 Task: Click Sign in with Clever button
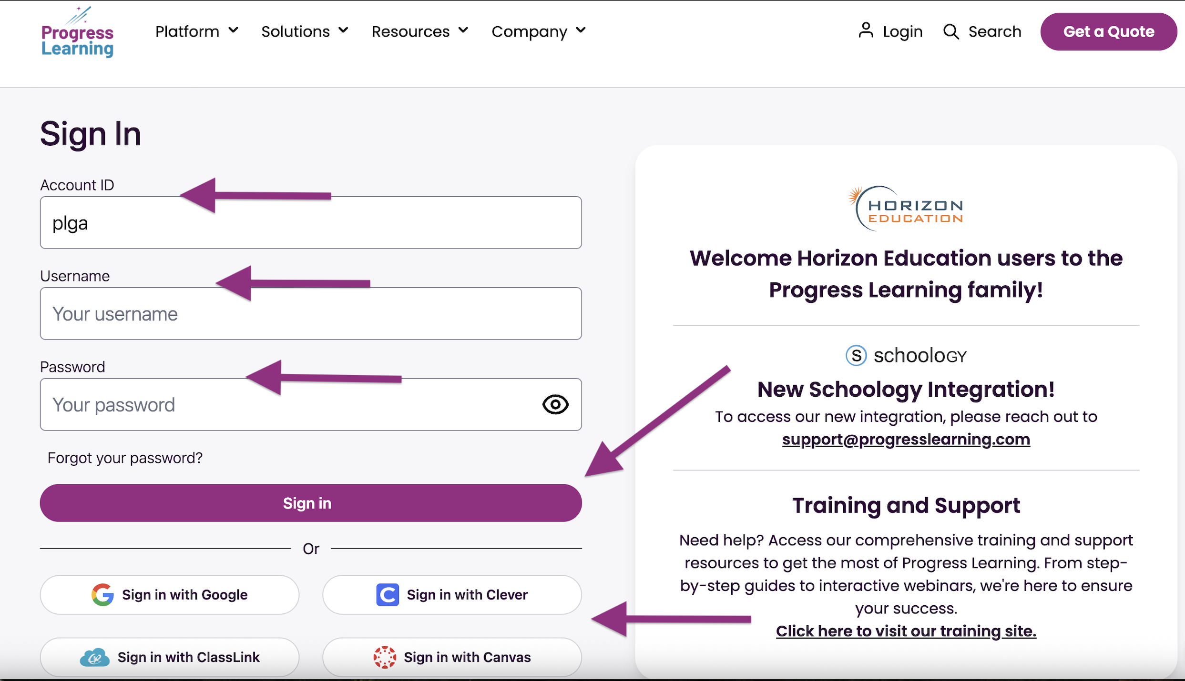pyautogui.click(x=452, y=594)
